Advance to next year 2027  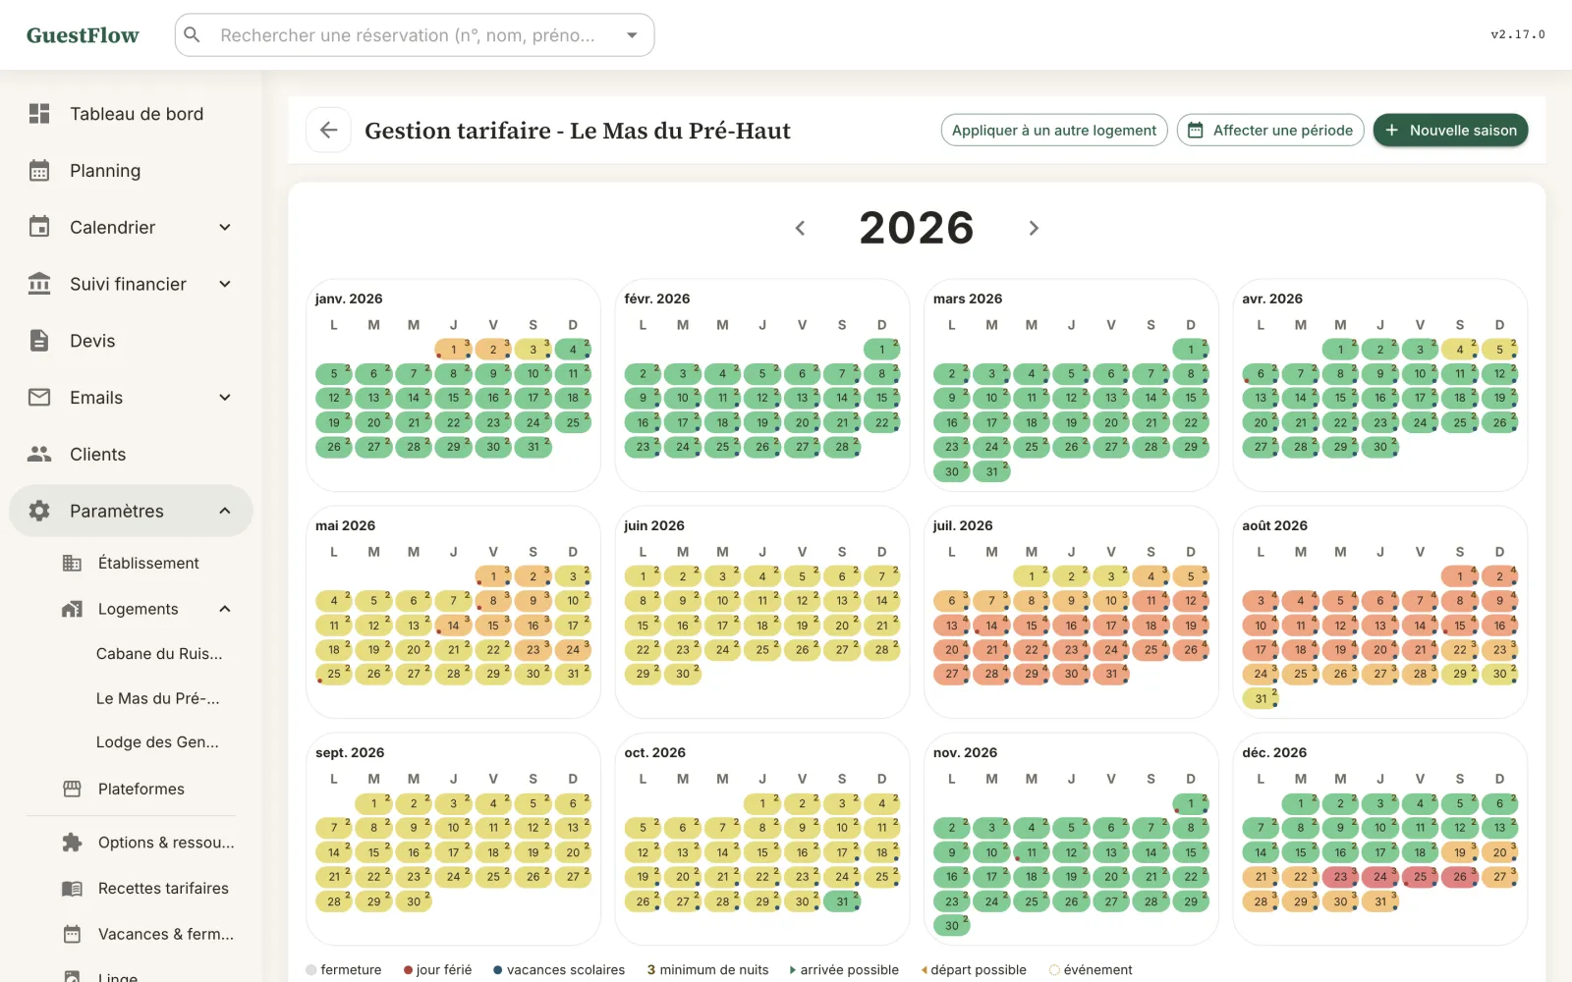(1034, 228)
